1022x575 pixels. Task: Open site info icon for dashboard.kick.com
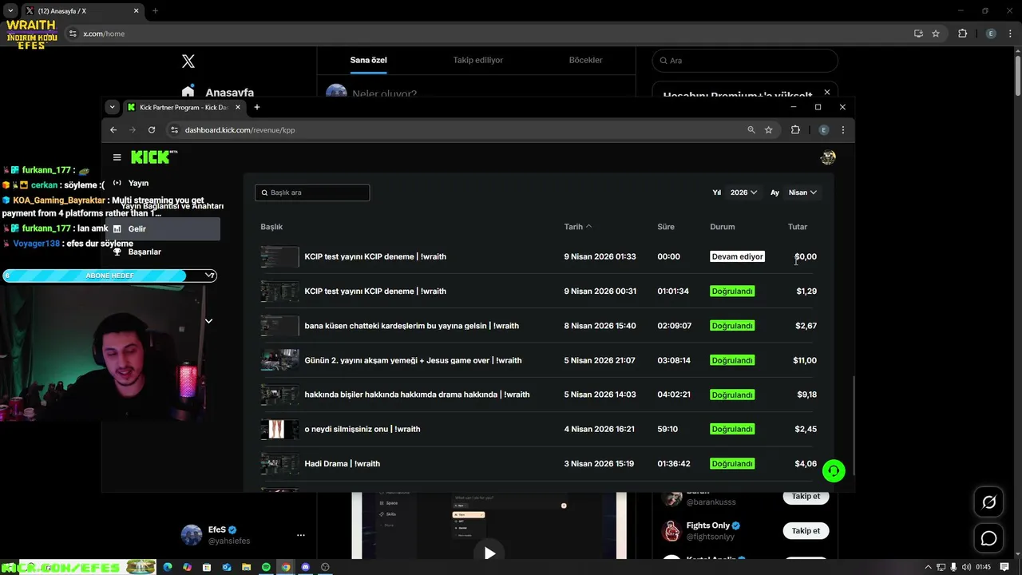[175, 129]
